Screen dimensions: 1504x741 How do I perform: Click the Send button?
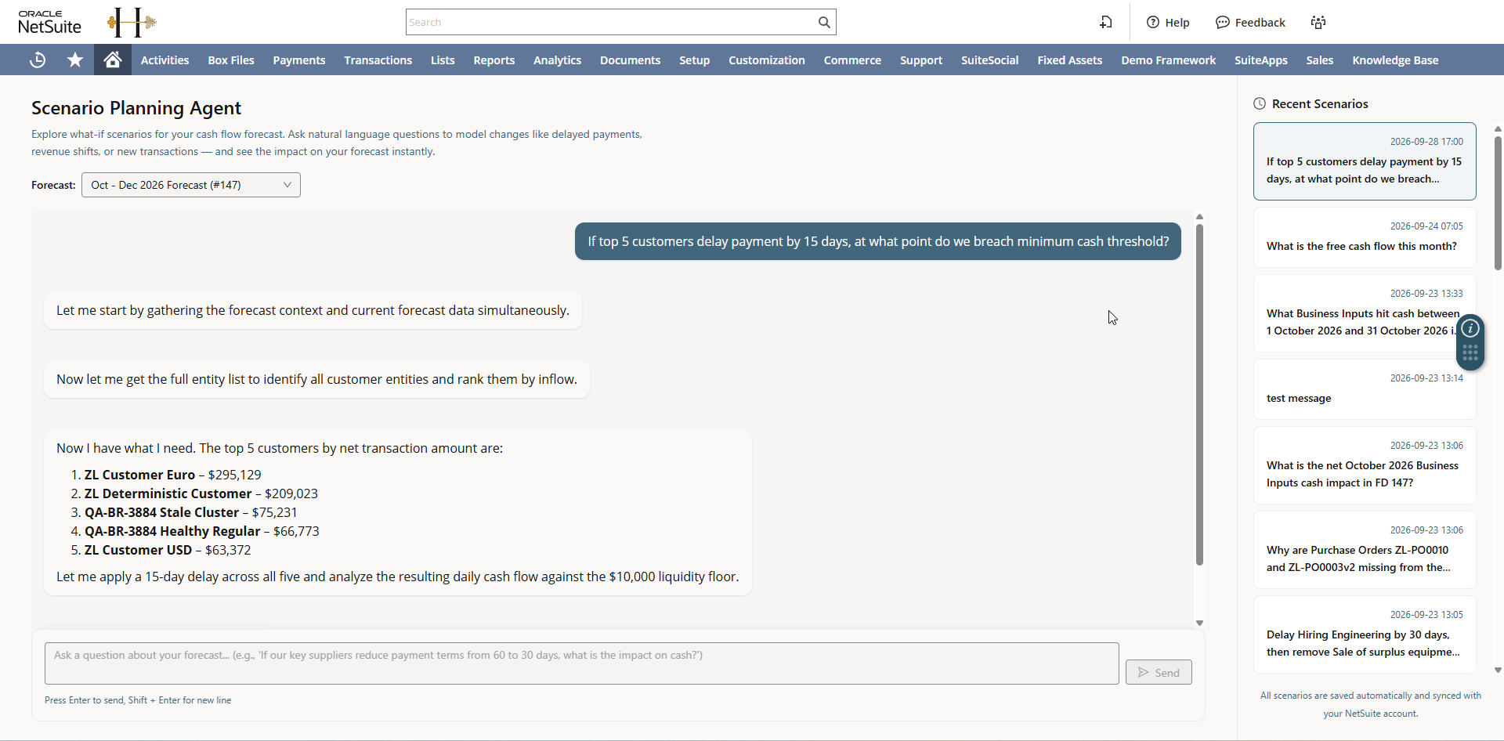[x=1159, y=672]
